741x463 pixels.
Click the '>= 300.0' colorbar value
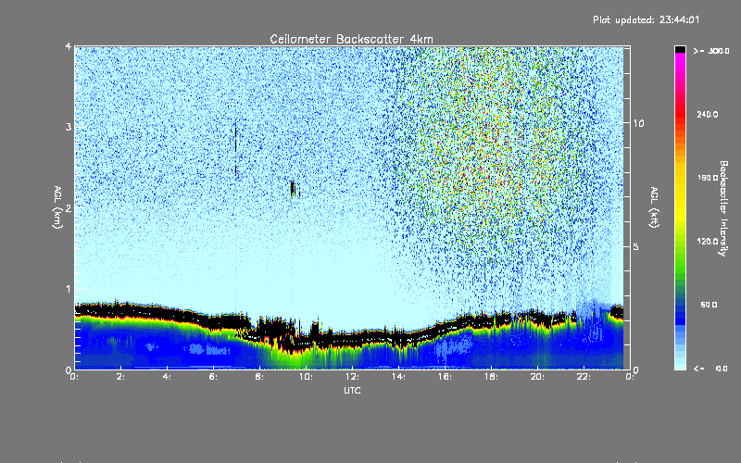pos(711,51)
